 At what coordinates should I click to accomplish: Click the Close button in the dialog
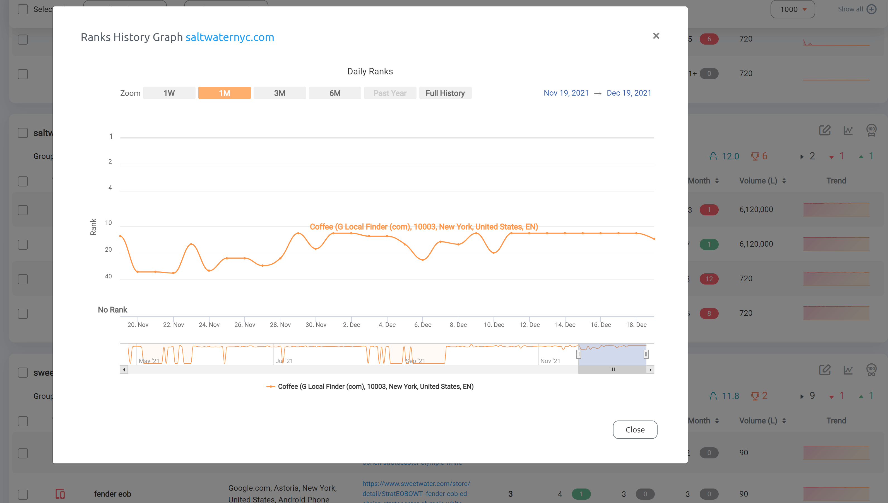click(635, 429)
